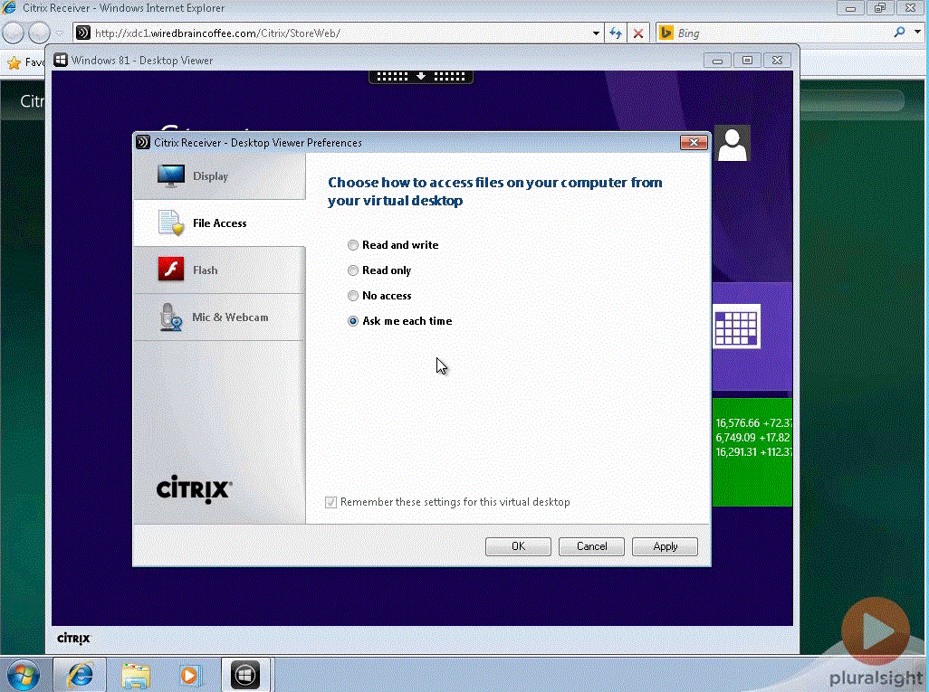Image resolution: width=929 pixels, height=692 pixels.
Task: Expand the Desktop Viewer toolbar handle
Action: point(421,76)
